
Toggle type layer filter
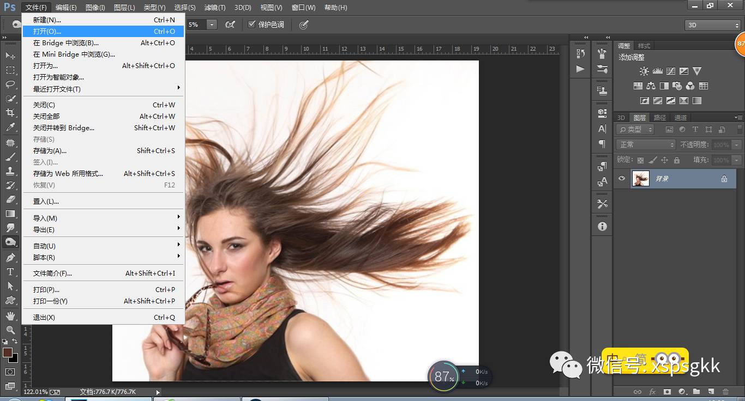[695, 130]
